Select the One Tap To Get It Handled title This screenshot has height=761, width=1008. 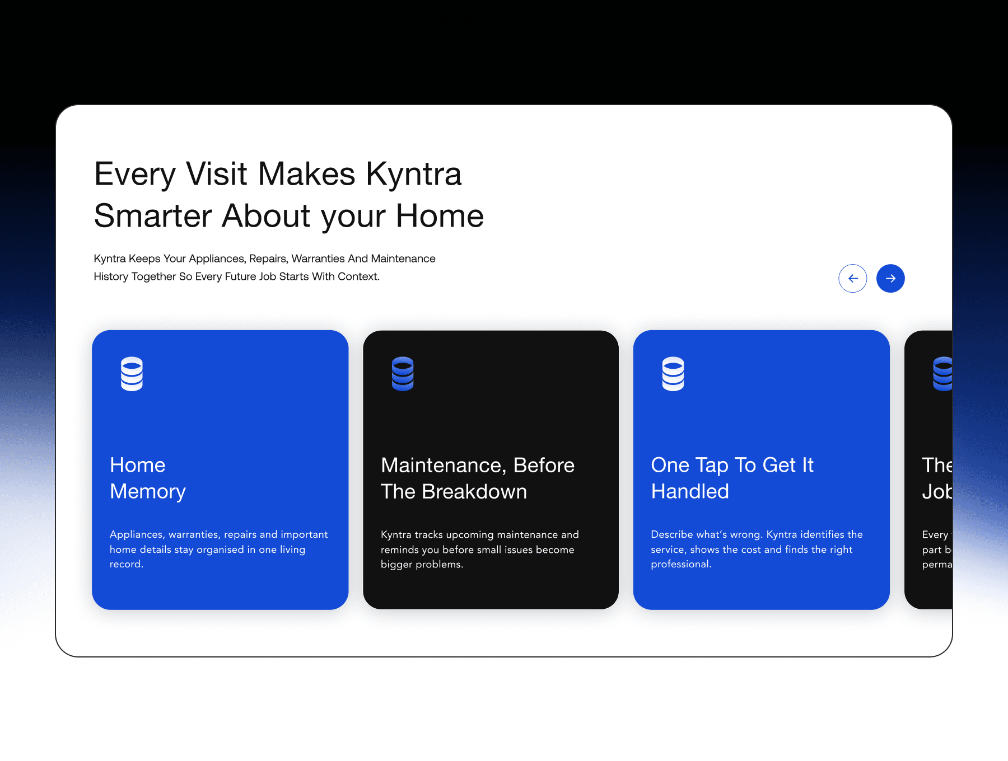point(732,478)
